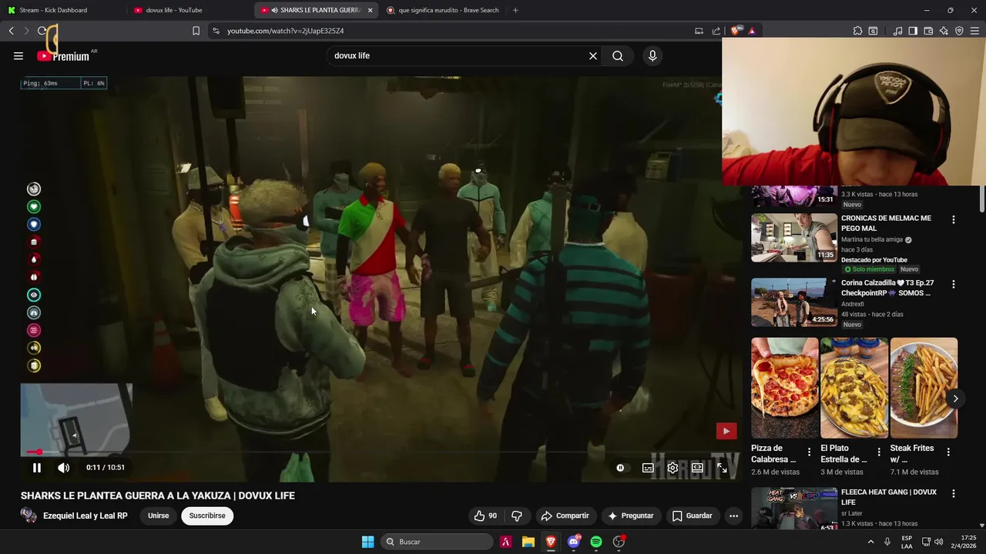Bookmark this page icon
The width and height of the screenshot is (986, 554).
196,31
